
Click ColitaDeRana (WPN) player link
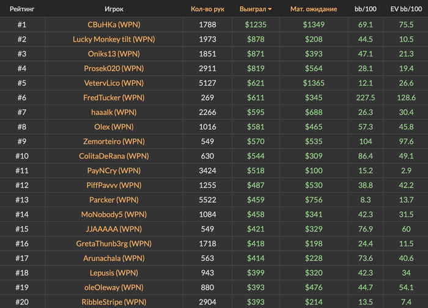[114, 156]
